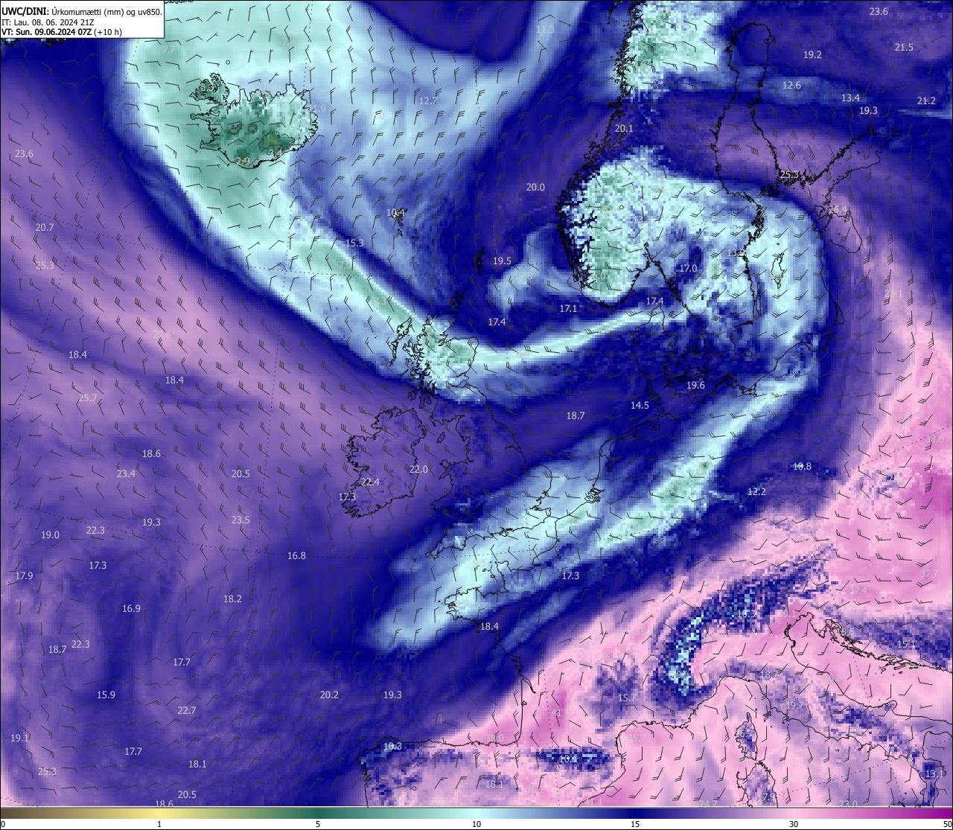Image resolution: width=953 pixels, height=830 pixels.
Task: Click the 10.4 value near the Faroe Islands
Action: tap(396, 212)
